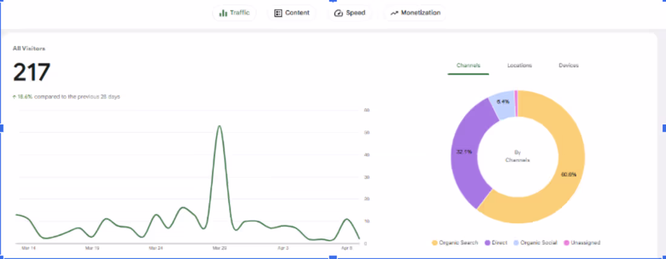Toggle Direct legend item
Image resolution: width=666 pixels, height=259 pixels.
tap(497, 243)
